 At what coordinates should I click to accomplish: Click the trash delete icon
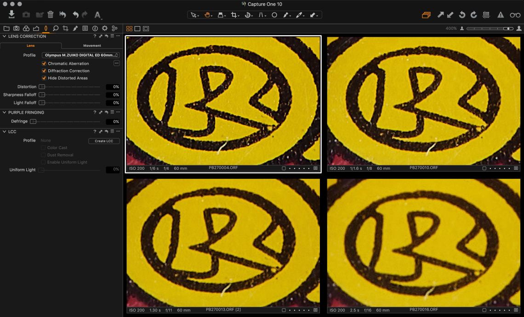[51, 15]
